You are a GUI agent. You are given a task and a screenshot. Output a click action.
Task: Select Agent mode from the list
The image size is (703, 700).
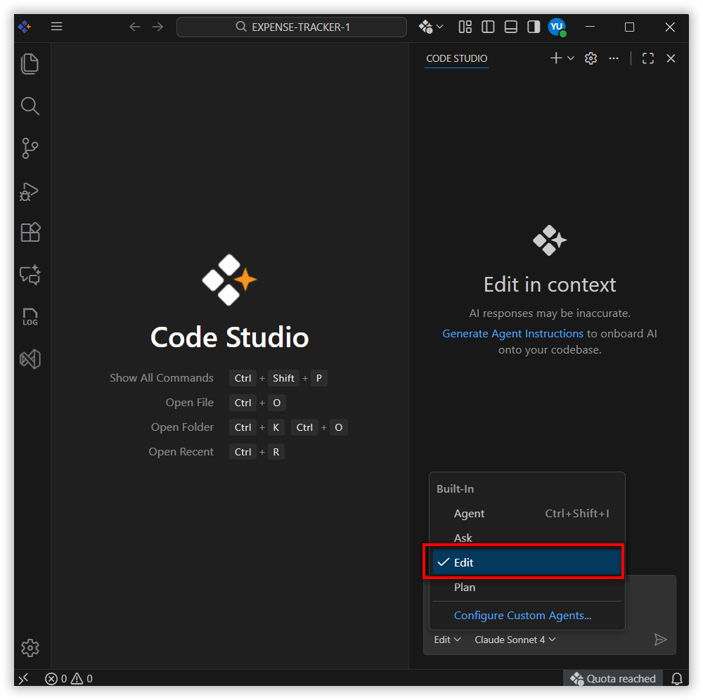(x=469, y=514)
